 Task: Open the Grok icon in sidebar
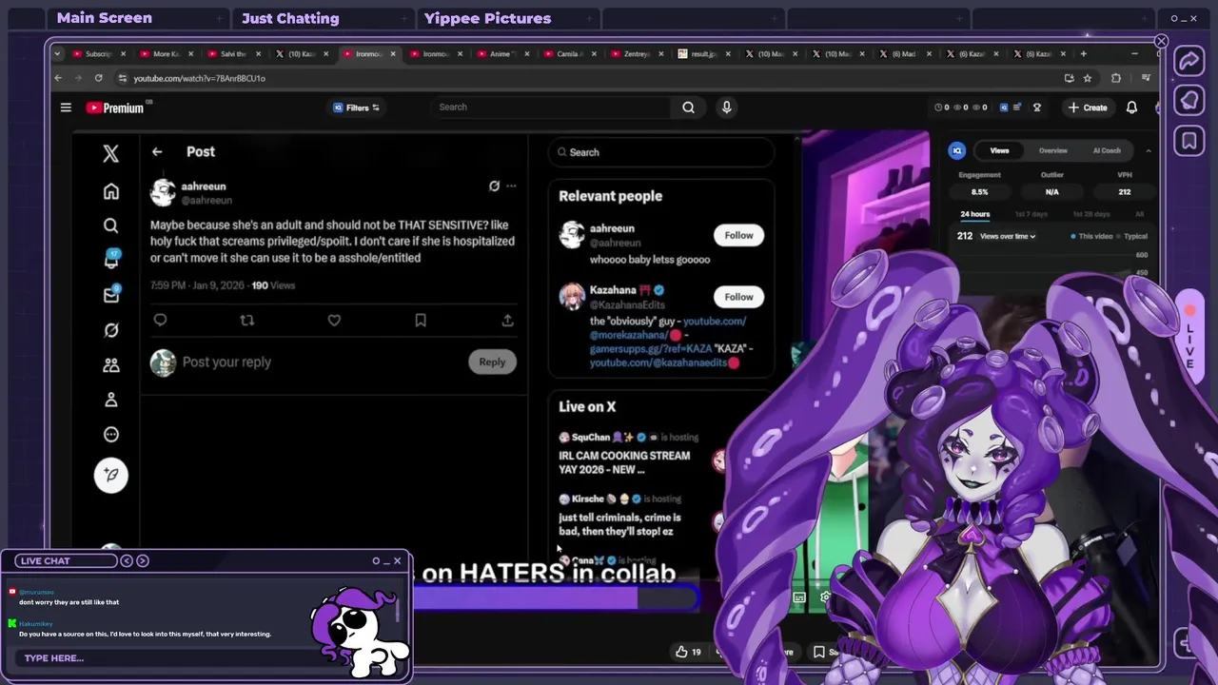click(x=110, y=330)
